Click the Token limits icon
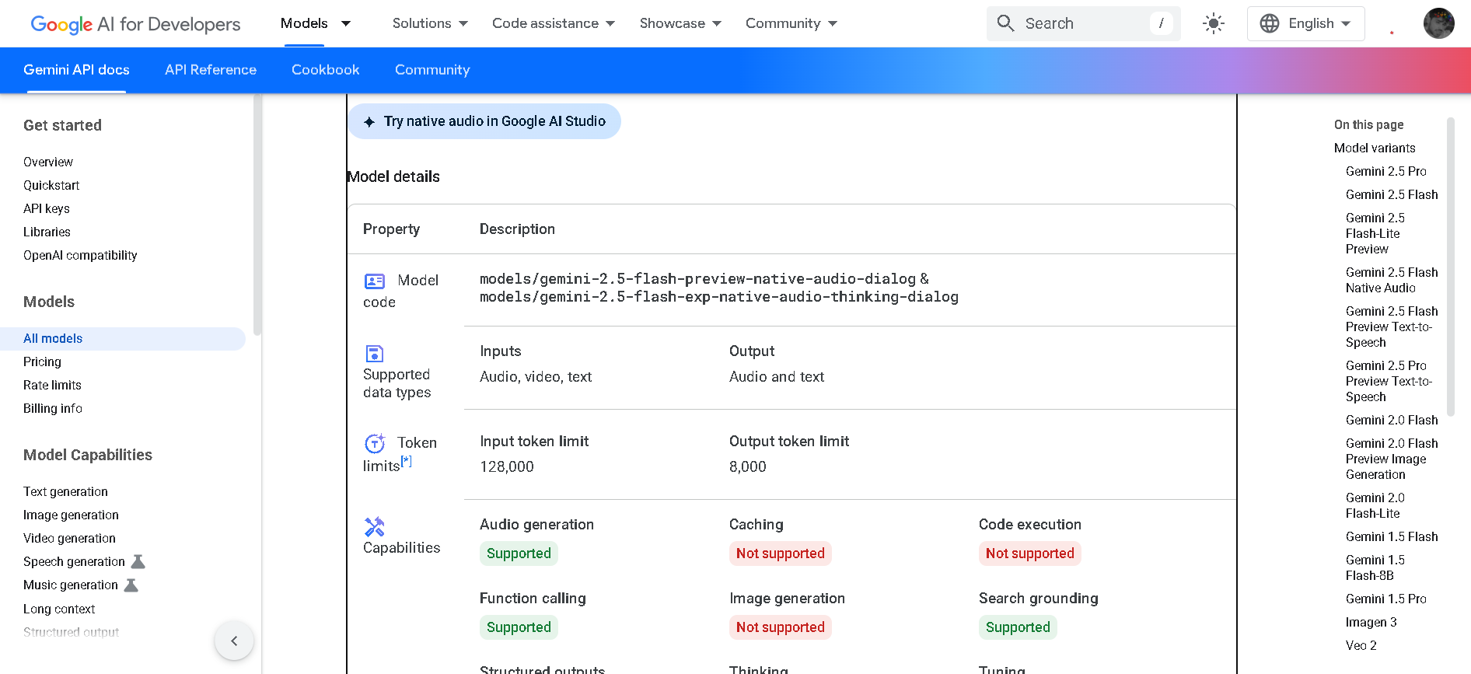This screenshot has height=674, width=1471. click(375, 443)
